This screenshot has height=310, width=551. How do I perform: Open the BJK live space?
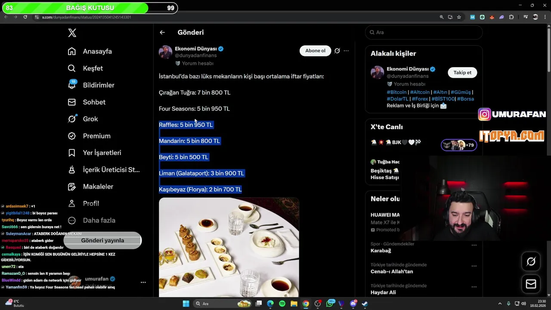(424, 145)
